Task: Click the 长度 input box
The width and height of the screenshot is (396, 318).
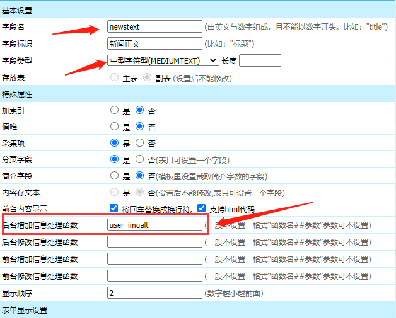Action: (260, 60)
